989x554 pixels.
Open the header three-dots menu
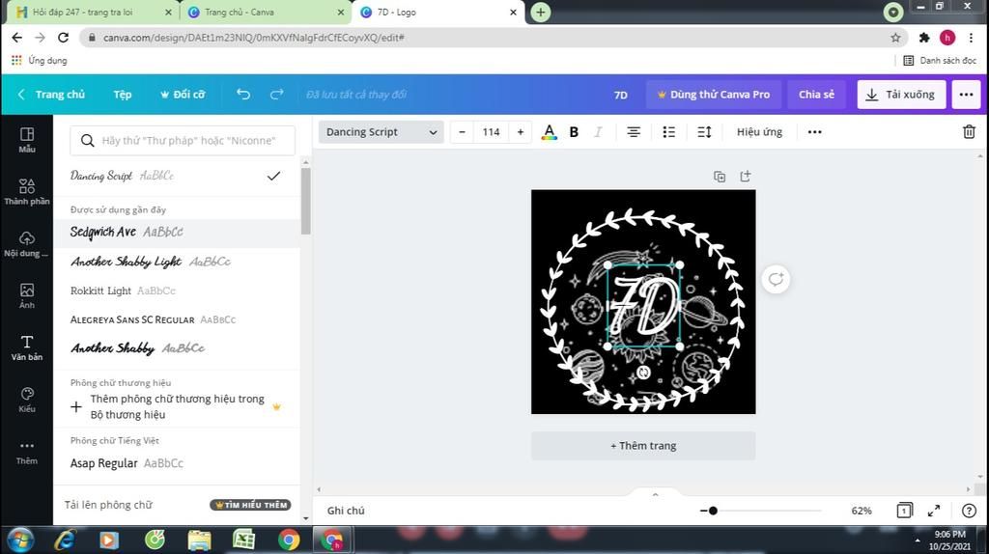966,95
